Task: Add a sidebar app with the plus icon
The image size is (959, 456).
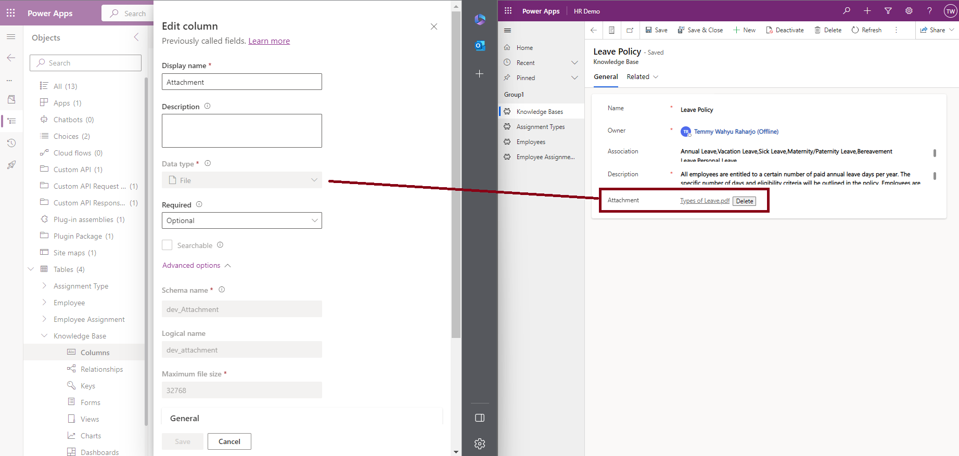Action: [x=480, y=74]
